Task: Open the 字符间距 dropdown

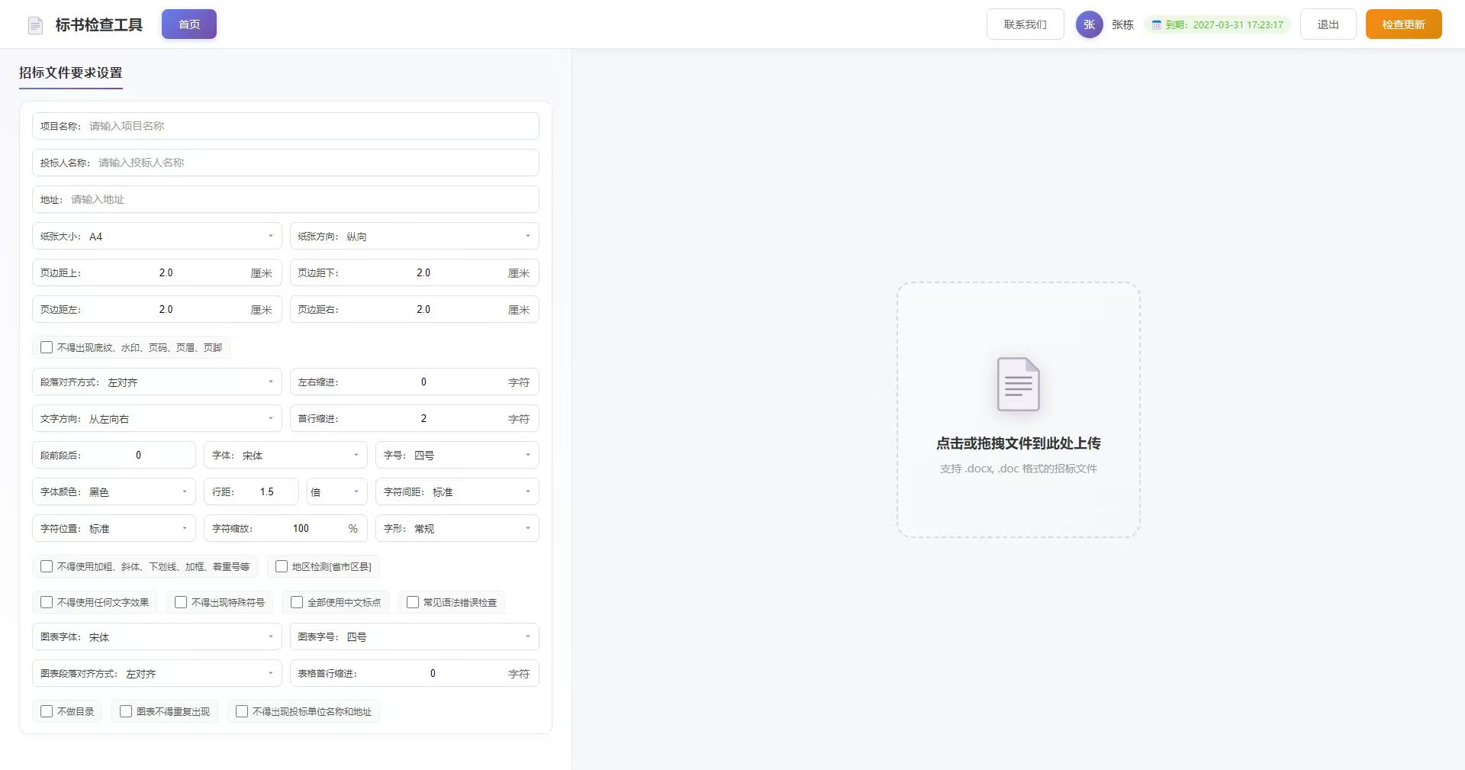Action: (x=457, y=491)
